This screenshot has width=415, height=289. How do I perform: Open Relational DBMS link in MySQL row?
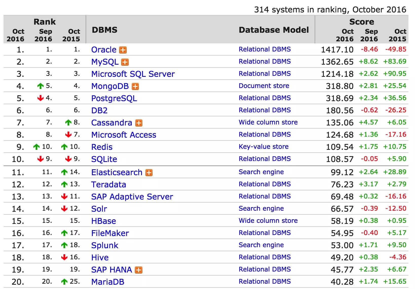pyautogui.click(x=265, y=61)
